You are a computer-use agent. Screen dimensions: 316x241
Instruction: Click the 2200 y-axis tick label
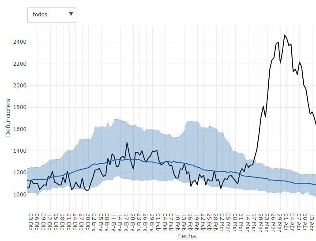(20, 64)
